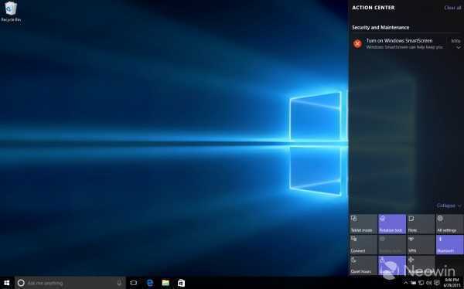This screenshot has width=464, height=289.
Task: Open the Windows Start menu
Action: pos(6,283)
